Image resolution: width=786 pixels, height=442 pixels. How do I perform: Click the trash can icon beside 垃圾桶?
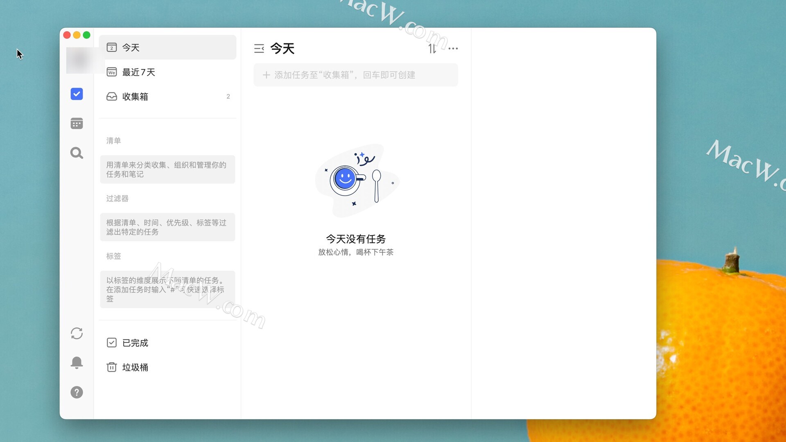(x=112, y=367)
